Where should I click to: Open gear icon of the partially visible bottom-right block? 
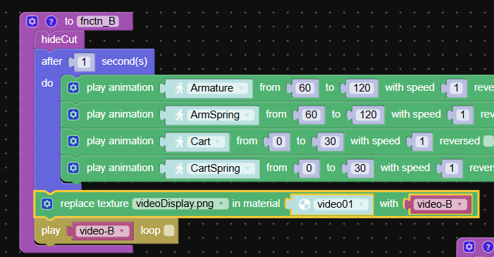[469, 246]
